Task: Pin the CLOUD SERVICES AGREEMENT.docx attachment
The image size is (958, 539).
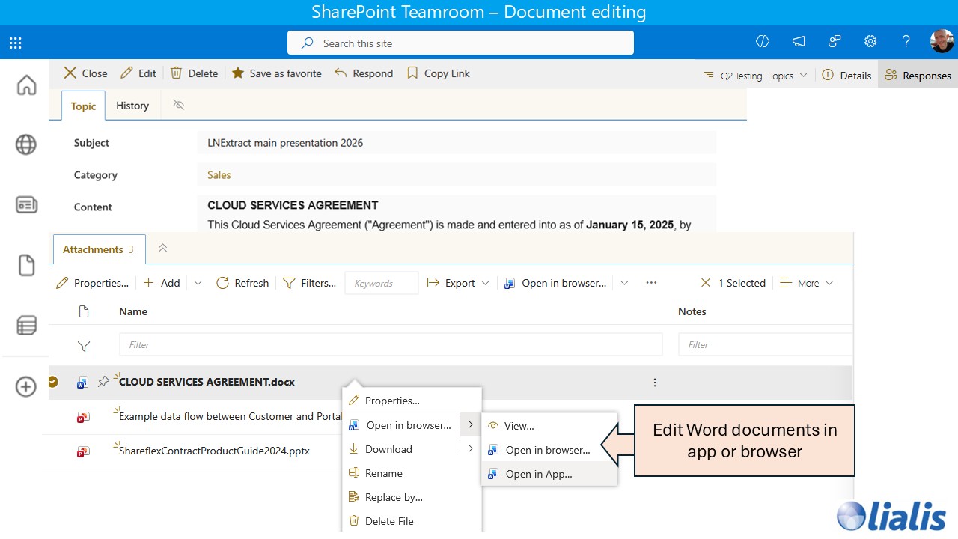Action: click(103, 382)
